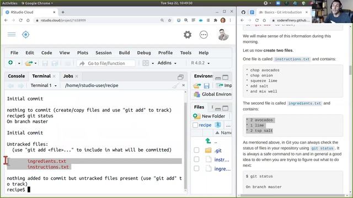Image resolution: width=353 pixels, height=198 pixels.
Task: Open the Session menu
Action: point(103,53)
